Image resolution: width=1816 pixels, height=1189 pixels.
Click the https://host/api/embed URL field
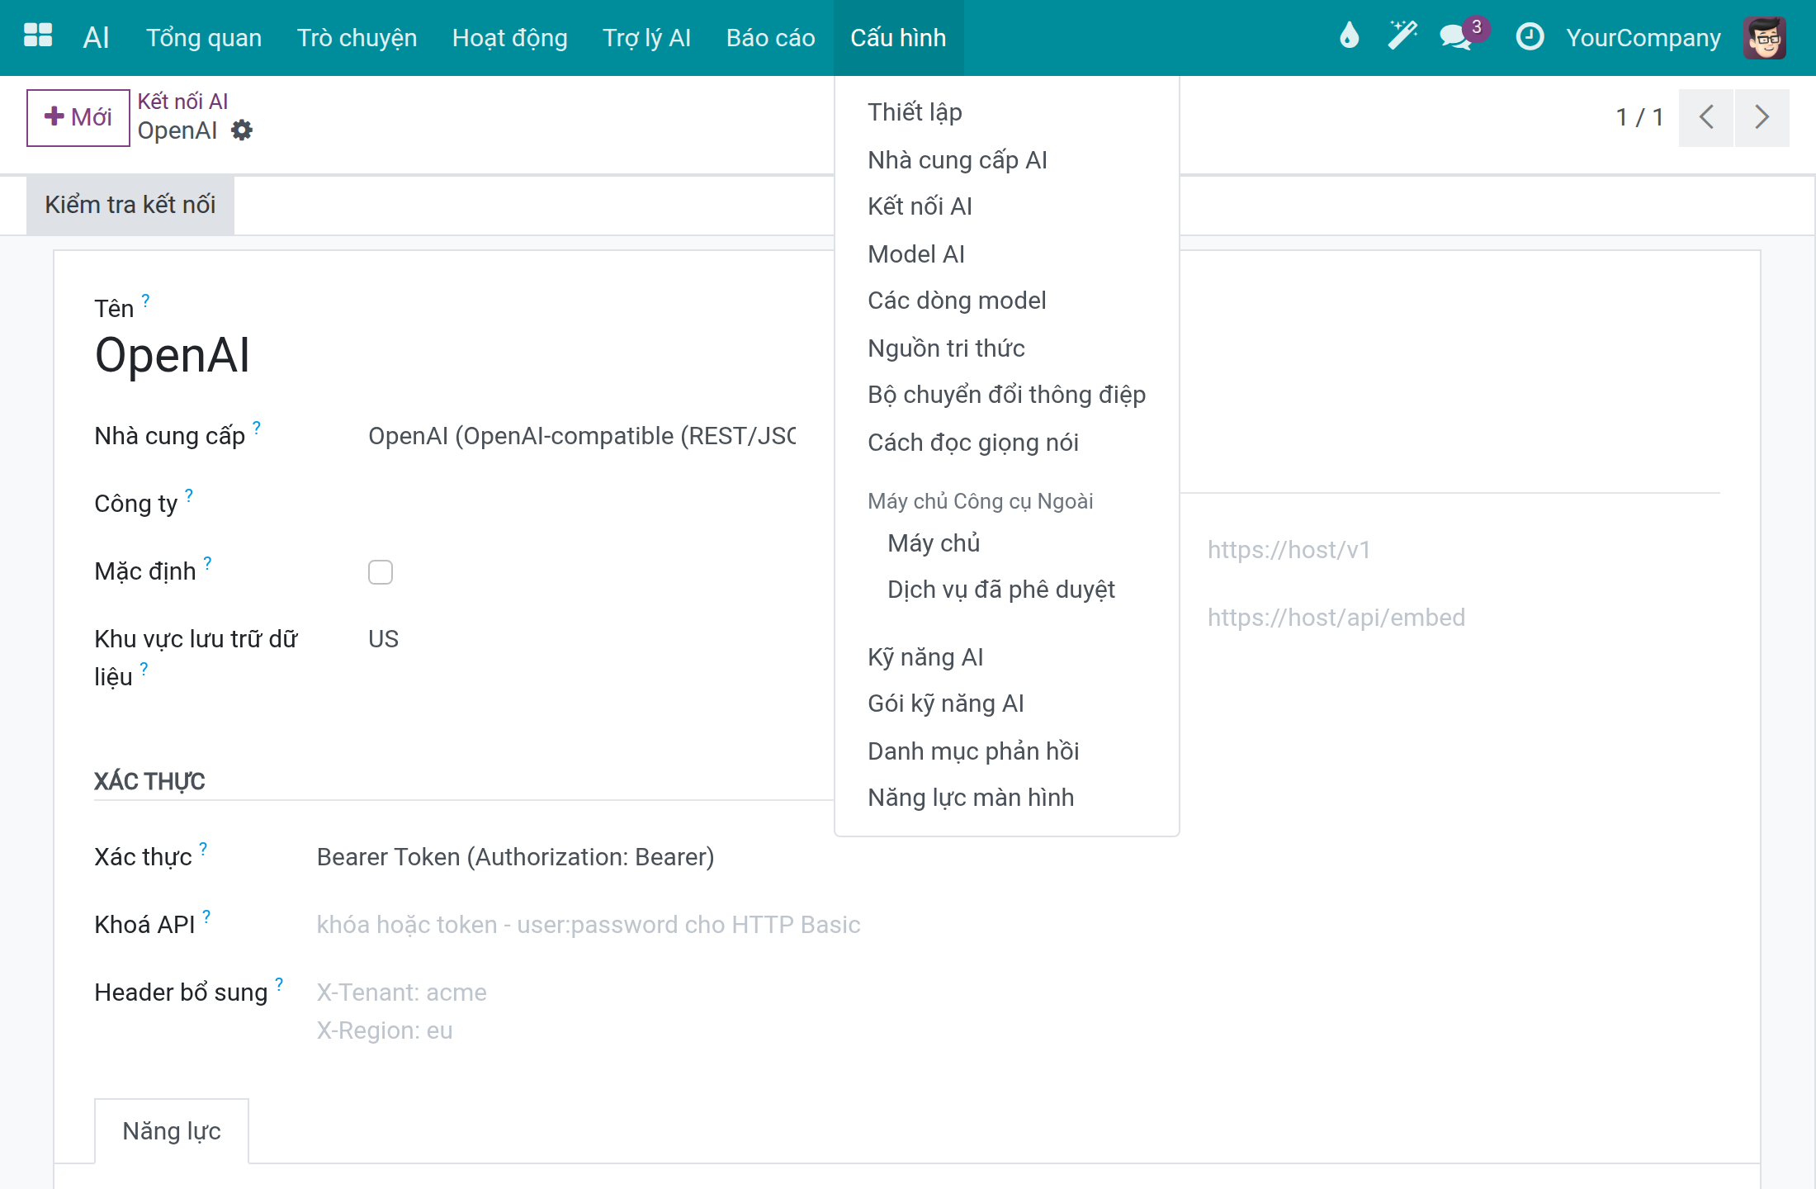click(1464, 618)
